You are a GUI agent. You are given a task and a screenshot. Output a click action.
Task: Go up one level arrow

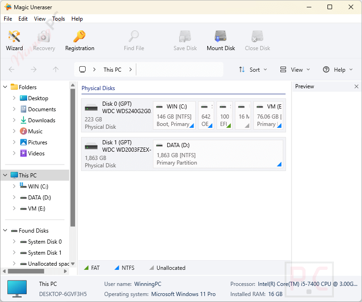(x=56, y=69)
